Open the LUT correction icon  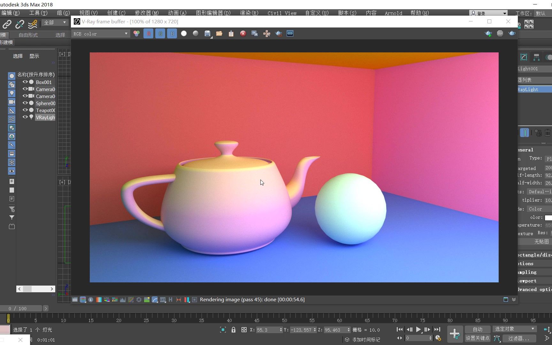(163, 300)
